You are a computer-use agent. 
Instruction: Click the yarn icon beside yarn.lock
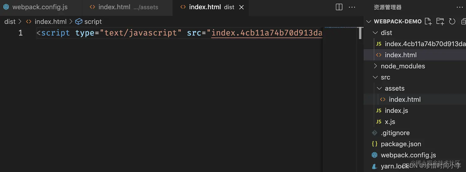[x=375, y=166]
